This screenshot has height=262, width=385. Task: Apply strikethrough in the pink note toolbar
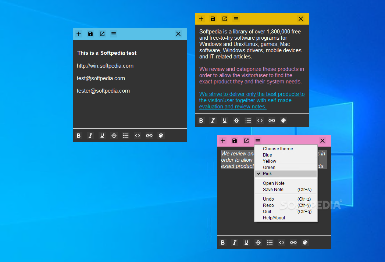[x=258, y=243]
